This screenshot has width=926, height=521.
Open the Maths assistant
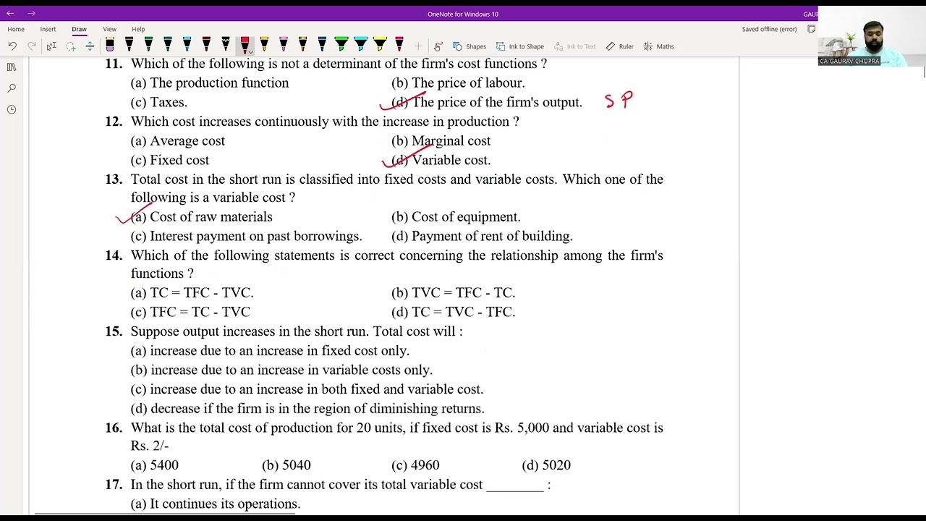(x=659, y=46)
